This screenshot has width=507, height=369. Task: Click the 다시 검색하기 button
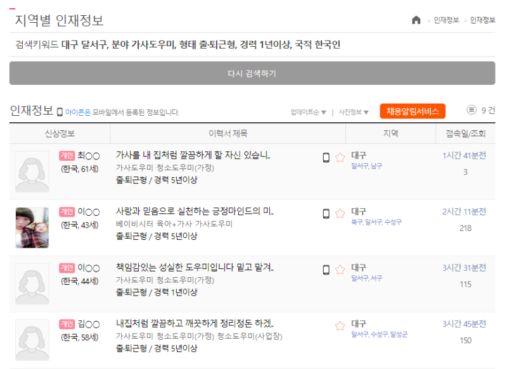click(252, 73)
